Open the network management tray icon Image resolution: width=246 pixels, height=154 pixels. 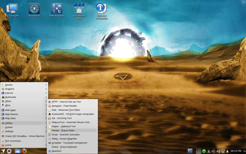(223, 151)
